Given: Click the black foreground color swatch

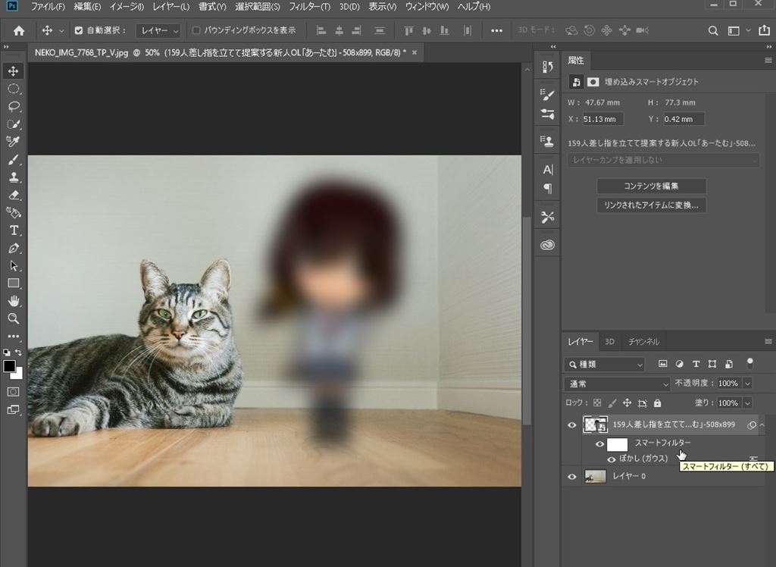Looking at the screenshot, I should 10,366.
